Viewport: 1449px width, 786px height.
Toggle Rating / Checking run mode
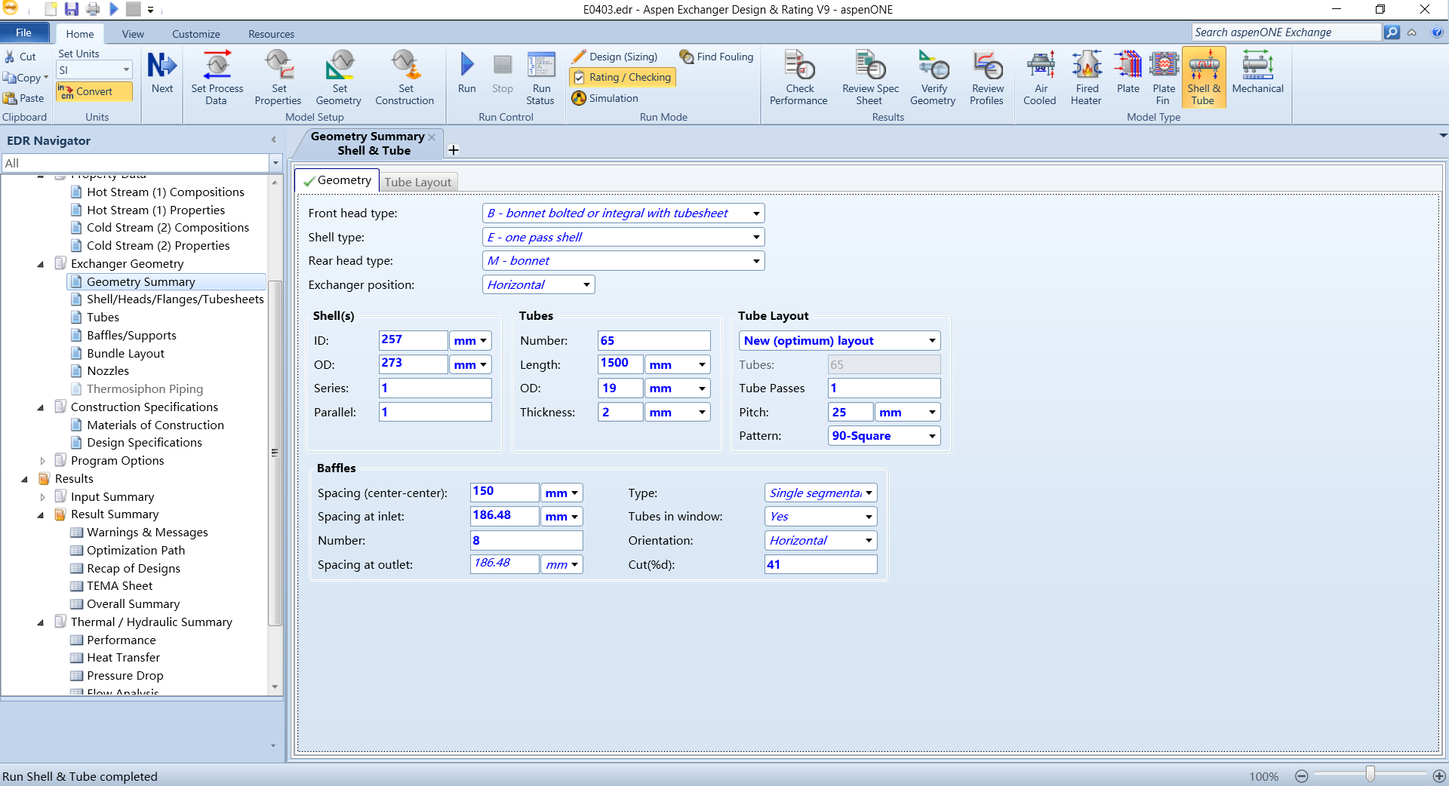(x=622, y=77)
